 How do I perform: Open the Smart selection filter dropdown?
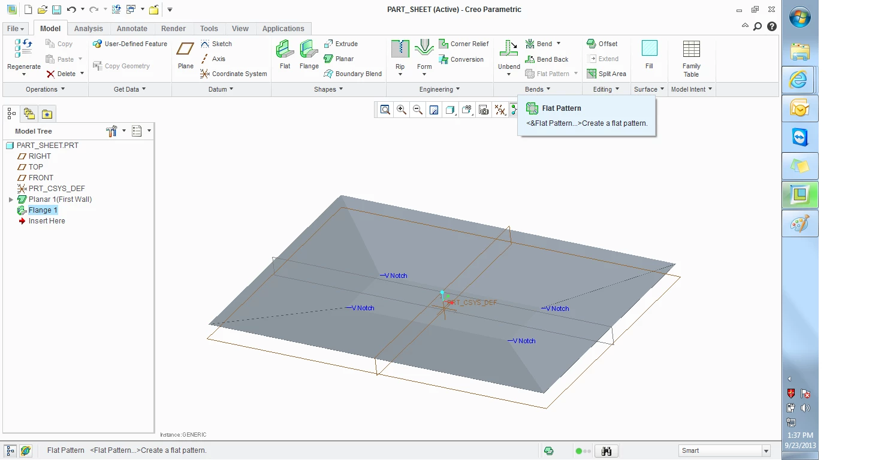[x=766, y=451]
